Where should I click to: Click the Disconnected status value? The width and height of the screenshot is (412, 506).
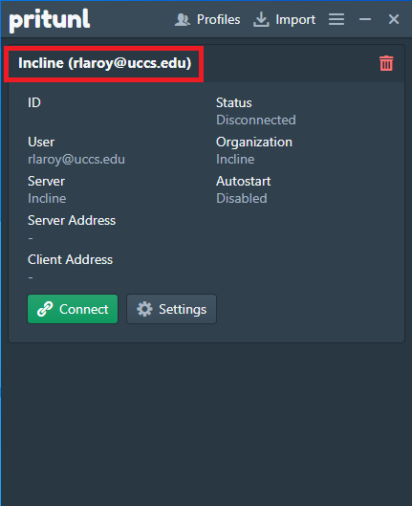coord(256,121)
